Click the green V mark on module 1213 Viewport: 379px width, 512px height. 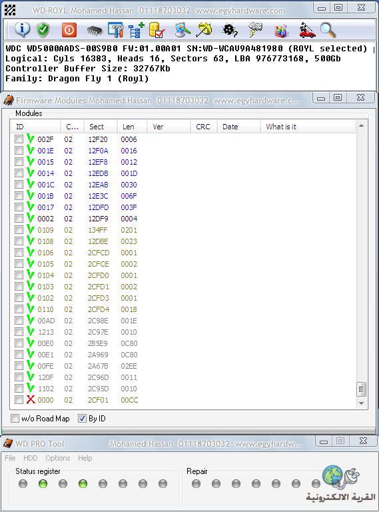31,331
